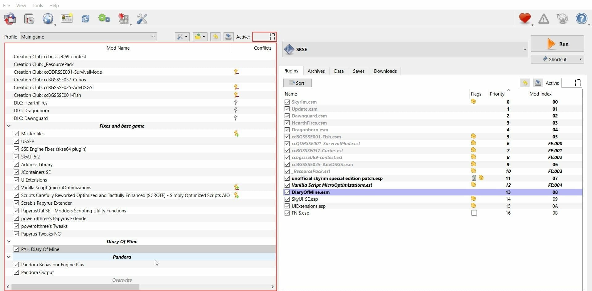Open Settings wrench and screwdriver icon
The height and width of the screenshot is (291, 592).
point(142,19)
